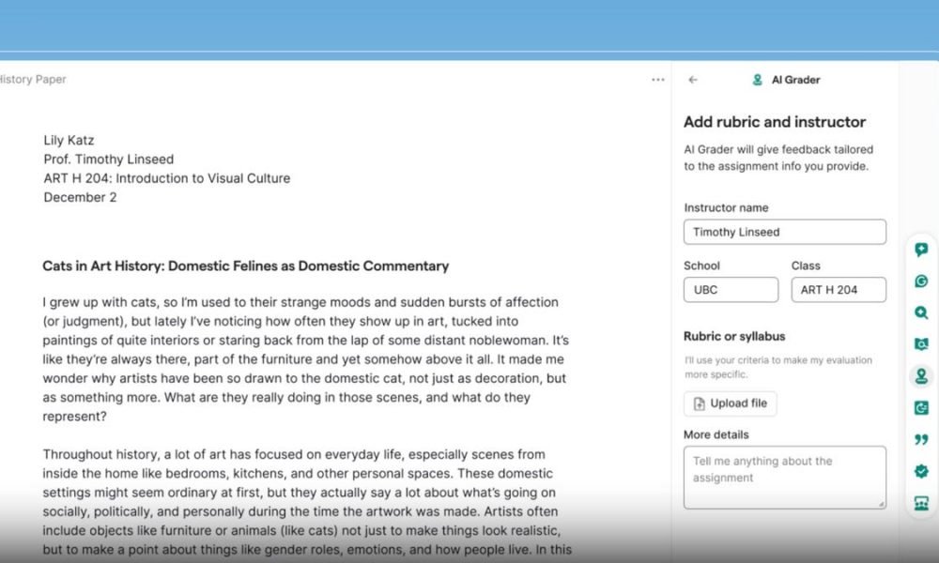Click the 'AI Grader will give feedback tailored' description

point(778,158)
